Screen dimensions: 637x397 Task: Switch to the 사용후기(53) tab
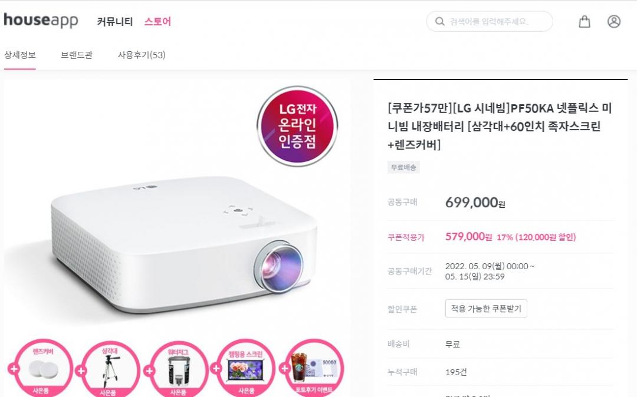click(142, 55)
